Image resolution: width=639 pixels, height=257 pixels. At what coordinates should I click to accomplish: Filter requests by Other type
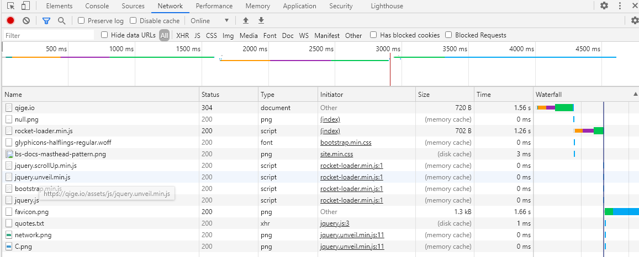click(x=353, y=36)
